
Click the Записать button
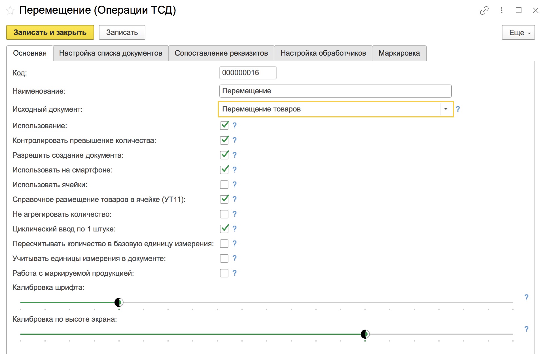122,32
